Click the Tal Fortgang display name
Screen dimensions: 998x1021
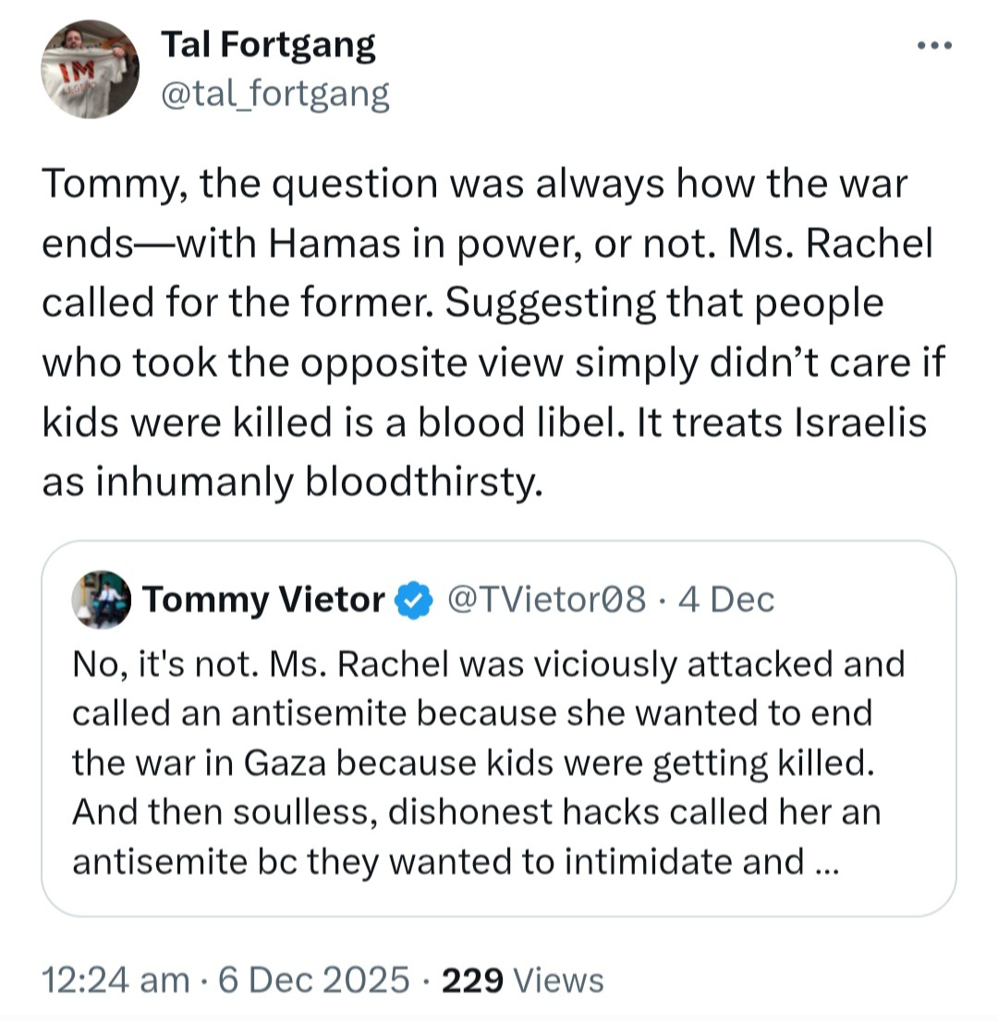(268, 45)
